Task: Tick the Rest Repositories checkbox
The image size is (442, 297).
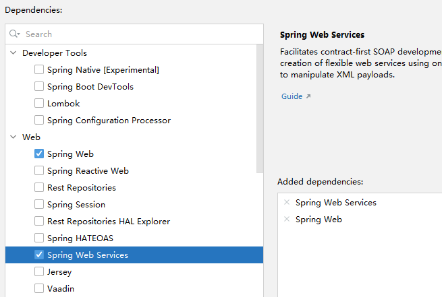Action: pos(39,188)
